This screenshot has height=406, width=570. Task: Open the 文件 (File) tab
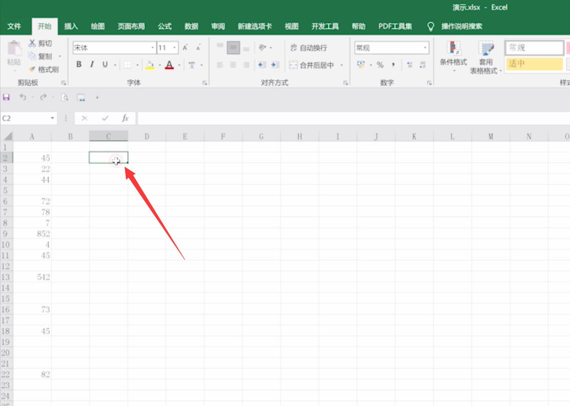[14, 26]
